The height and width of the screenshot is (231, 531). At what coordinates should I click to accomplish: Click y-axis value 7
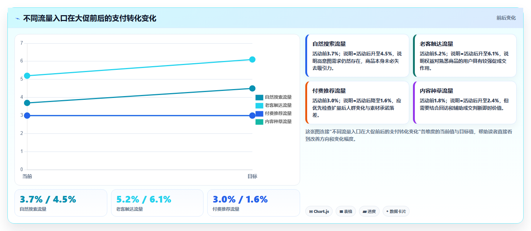pyautogui.click(x=21, y=43)
